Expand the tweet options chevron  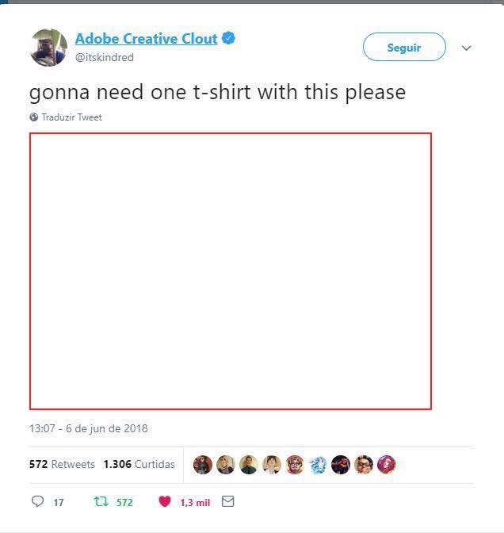[x=466, y=48]
